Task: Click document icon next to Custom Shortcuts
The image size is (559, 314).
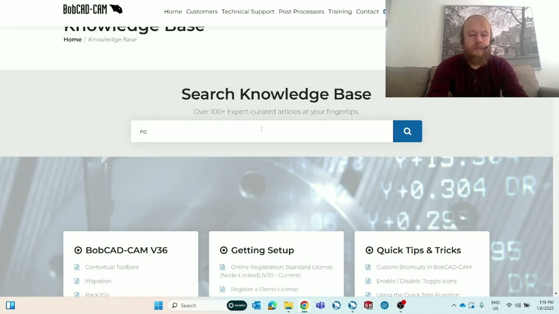Action: pyautogui.click(x=368, y=267)
